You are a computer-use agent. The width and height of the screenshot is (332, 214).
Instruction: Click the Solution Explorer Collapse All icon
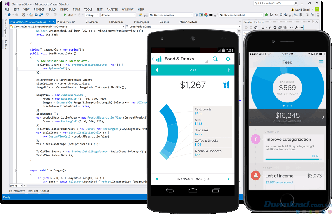(x=280, y=27)
